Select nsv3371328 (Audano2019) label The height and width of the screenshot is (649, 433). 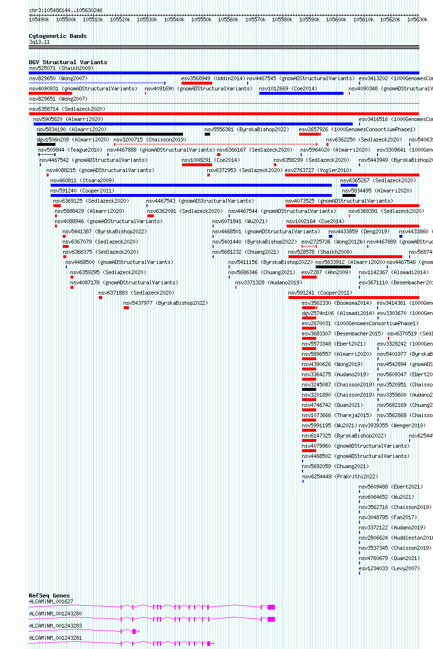pyautogui.click(x=269, y=282)
